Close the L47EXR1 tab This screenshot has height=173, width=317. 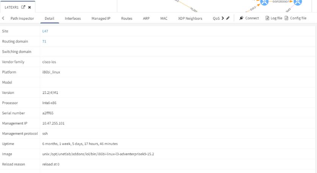pyautogui.click(x=30, y=7)
